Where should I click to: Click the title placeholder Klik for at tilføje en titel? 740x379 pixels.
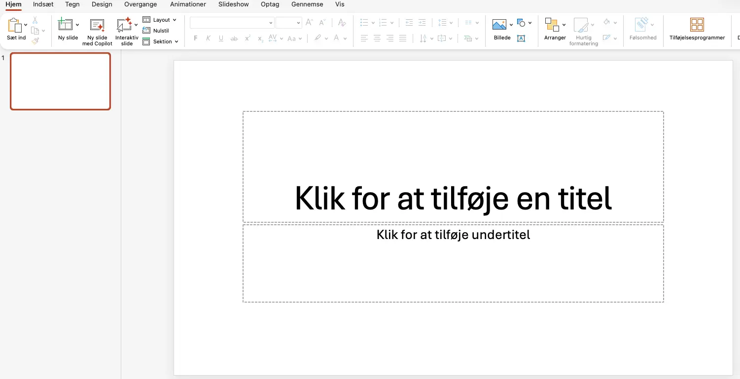453,167
